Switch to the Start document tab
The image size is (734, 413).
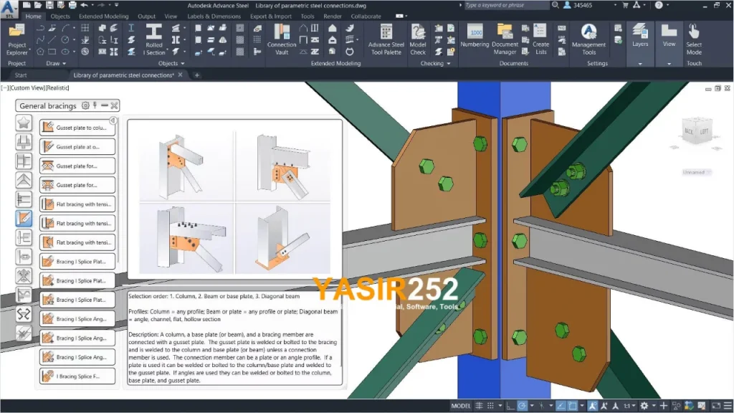[21, 75]
